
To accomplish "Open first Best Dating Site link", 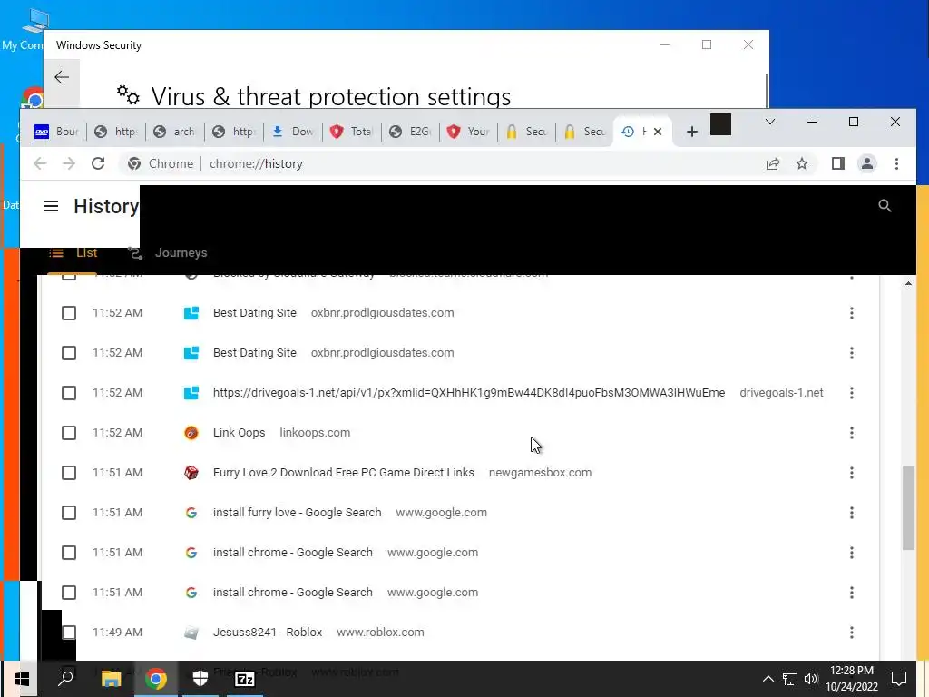I will (x=255, y=313).
